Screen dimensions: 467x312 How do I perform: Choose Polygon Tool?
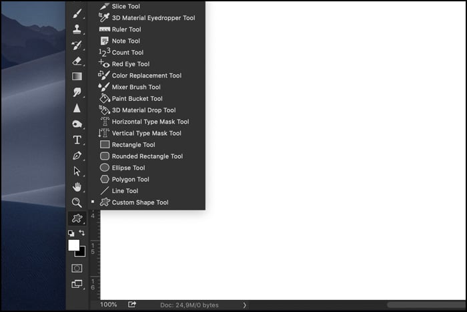click(147, 179)
